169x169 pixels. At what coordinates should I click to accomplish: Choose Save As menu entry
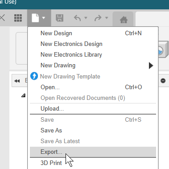93,130
